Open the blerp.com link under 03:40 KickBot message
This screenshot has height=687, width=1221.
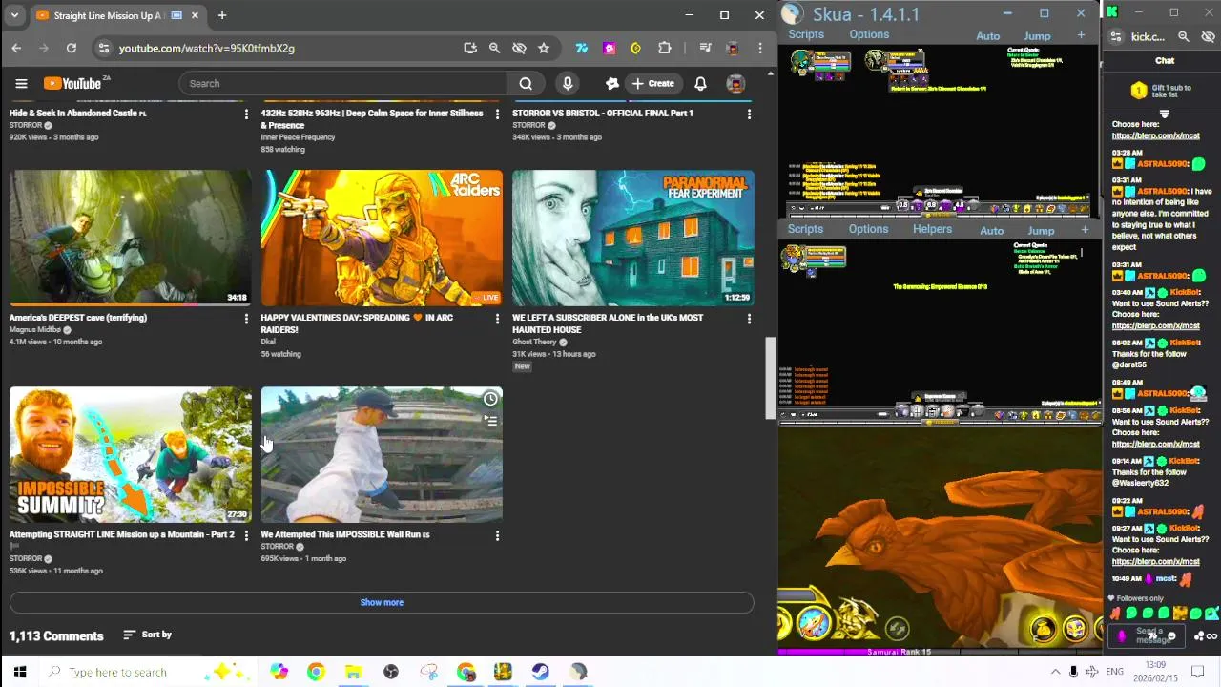pos(1155,325)
